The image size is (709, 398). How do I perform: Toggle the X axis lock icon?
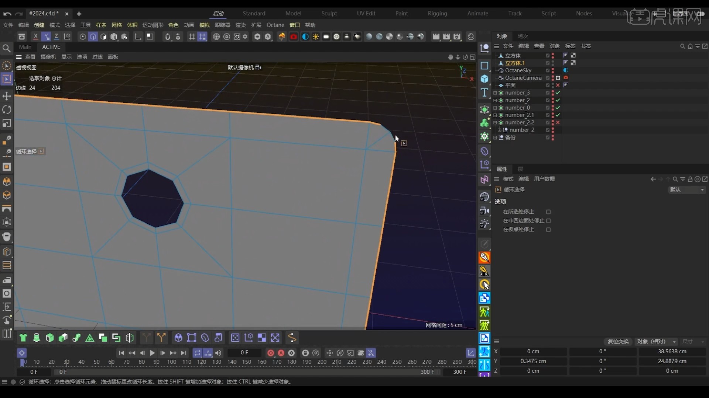pyautogui.click(x=35, y=36)
